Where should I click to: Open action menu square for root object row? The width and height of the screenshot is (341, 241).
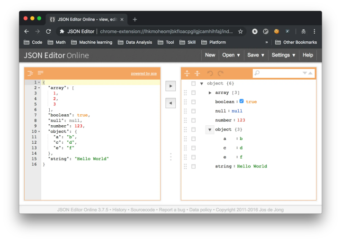tap(193, 83)
